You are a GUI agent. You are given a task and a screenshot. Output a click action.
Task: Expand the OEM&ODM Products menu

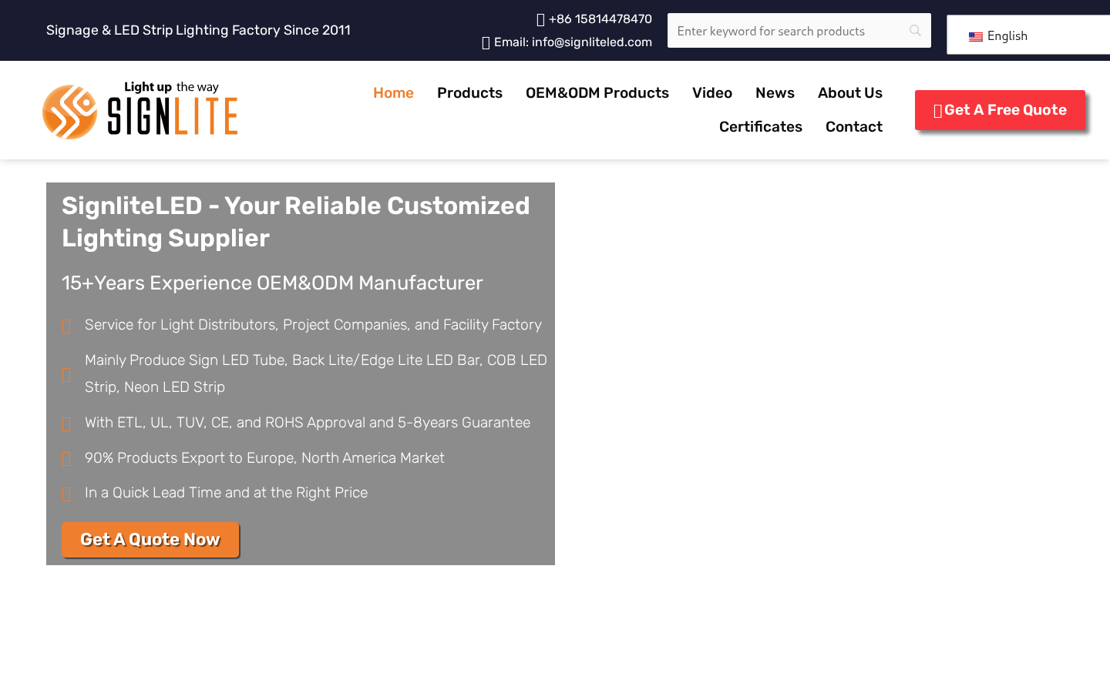(597, 93)
